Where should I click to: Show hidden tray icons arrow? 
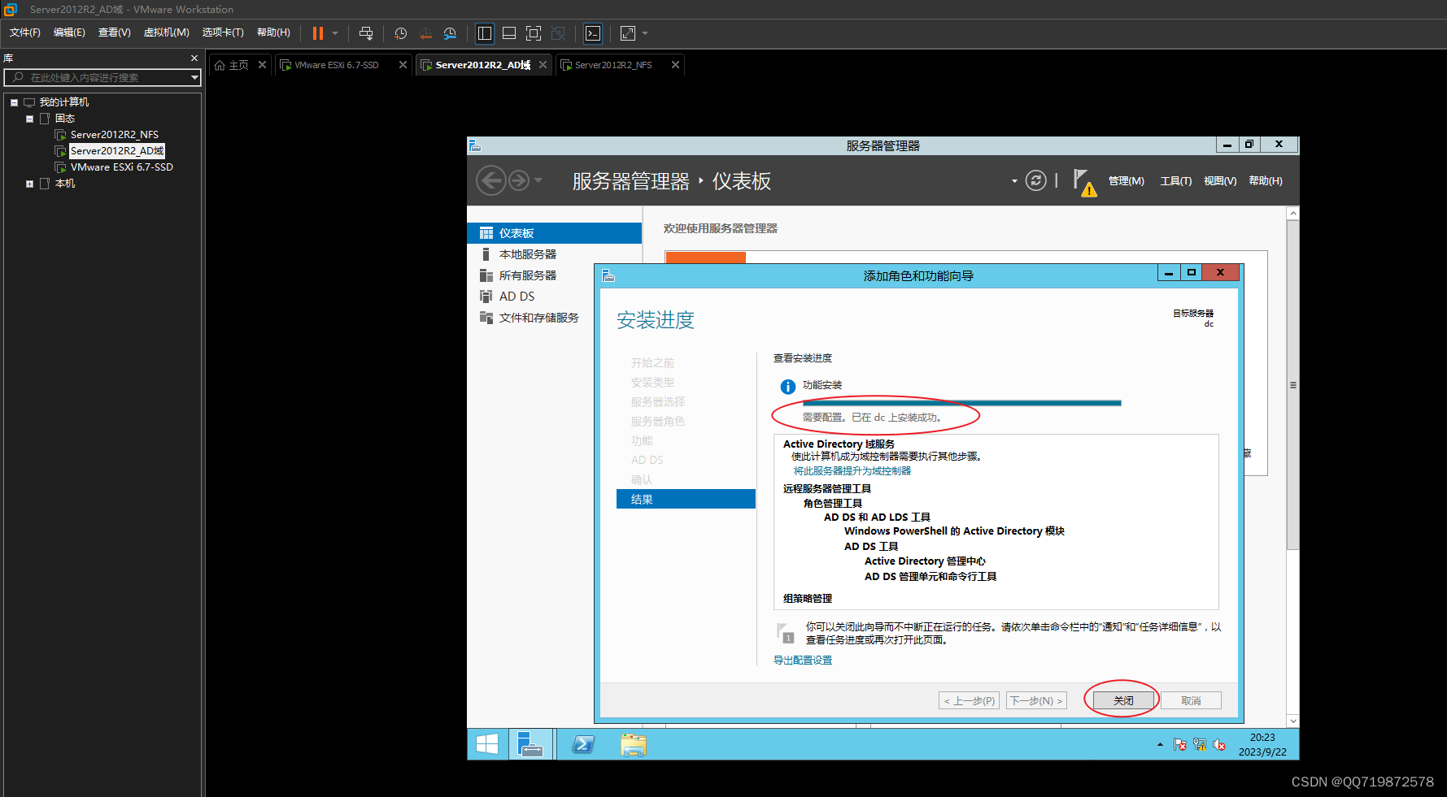(x=1160, y=745)
